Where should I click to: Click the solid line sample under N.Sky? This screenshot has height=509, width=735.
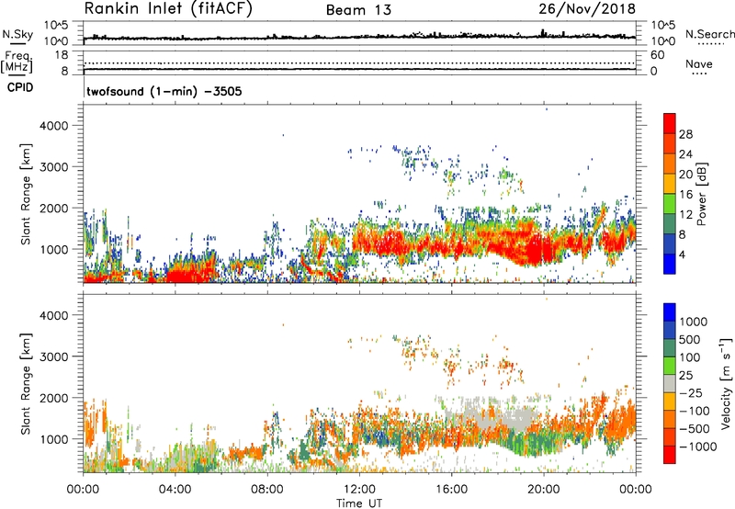coord(17,44)
